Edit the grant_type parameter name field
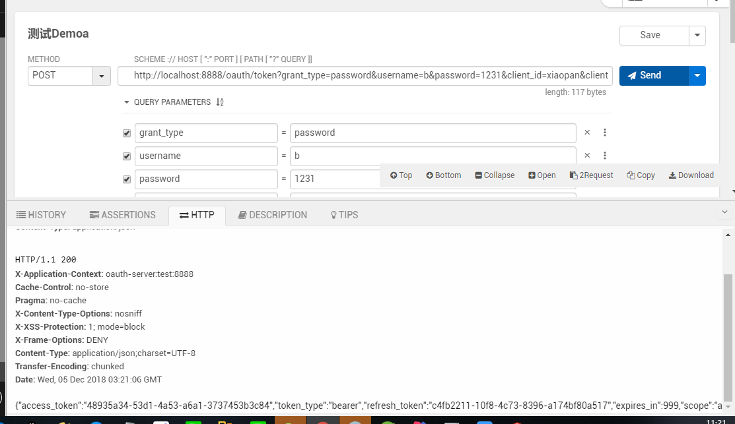 pyautogui.click(x=206, y=133)
